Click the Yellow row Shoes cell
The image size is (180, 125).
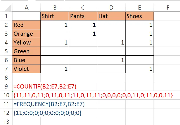pyautogui.click(x=140, y=42)
